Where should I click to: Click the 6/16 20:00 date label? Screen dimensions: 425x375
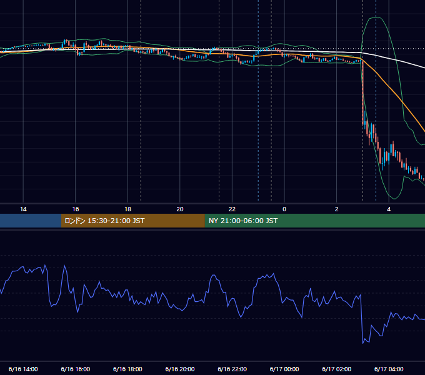[180, 369]
